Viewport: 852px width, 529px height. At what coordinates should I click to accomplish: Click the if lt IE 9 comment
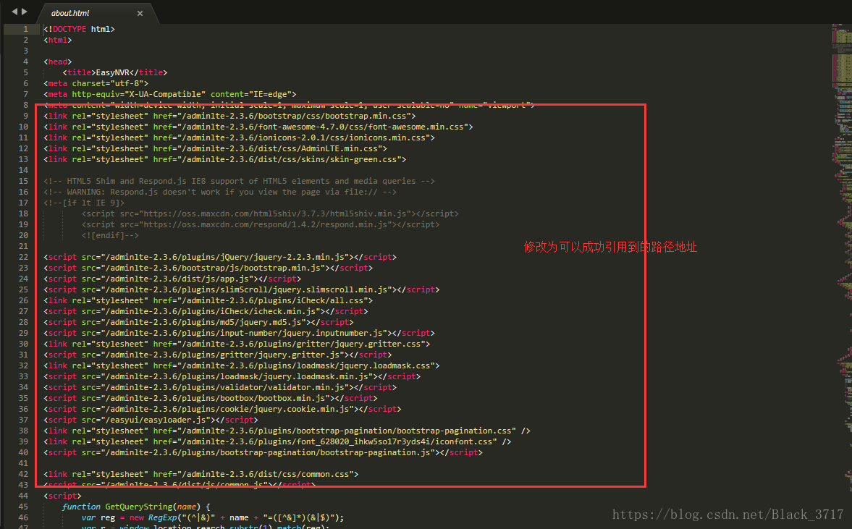[84, 203]
